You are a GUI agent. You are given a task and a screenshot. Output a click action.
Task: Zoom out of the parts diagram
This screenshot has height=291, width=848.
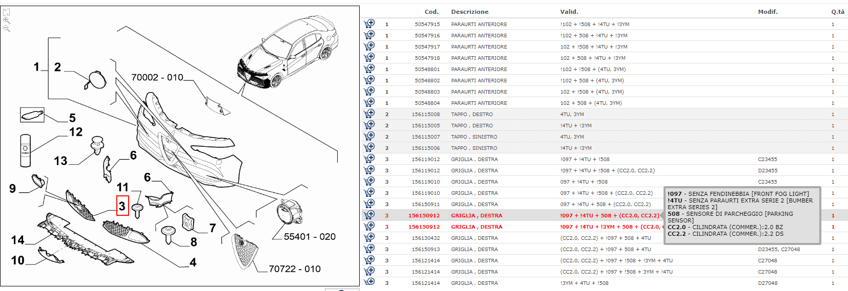click(7, 29)
